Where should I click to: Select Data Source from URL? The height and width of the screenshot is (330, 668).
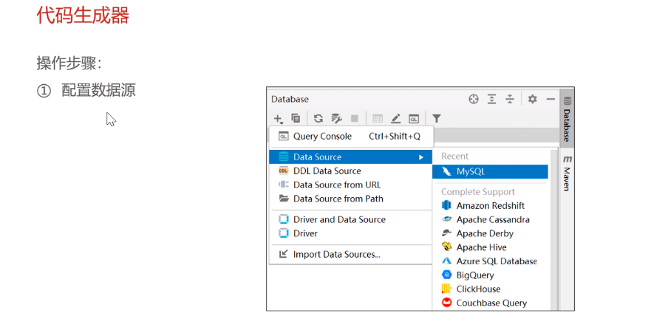(336, 185)
